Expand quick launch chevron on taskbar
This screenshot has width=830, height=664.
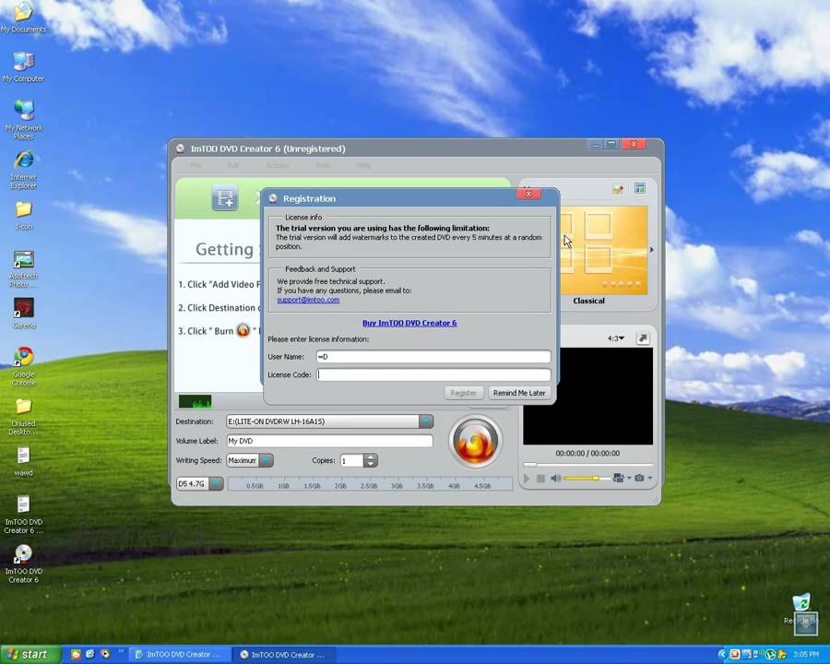121,651
